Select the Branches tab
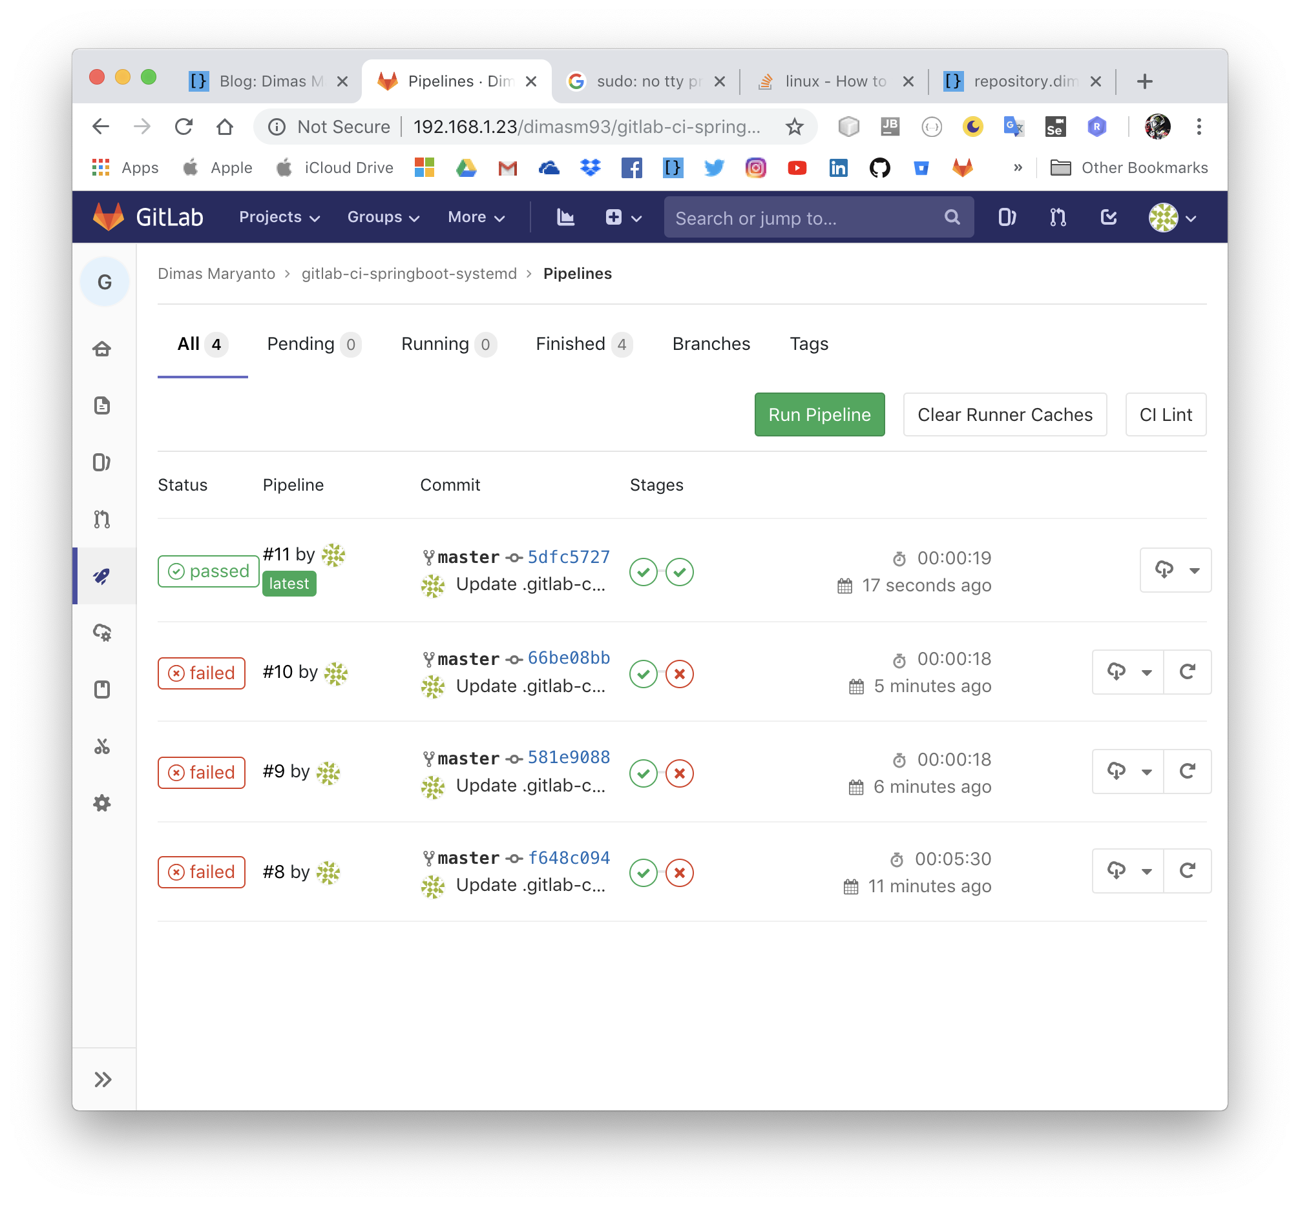 click(711, 344)
